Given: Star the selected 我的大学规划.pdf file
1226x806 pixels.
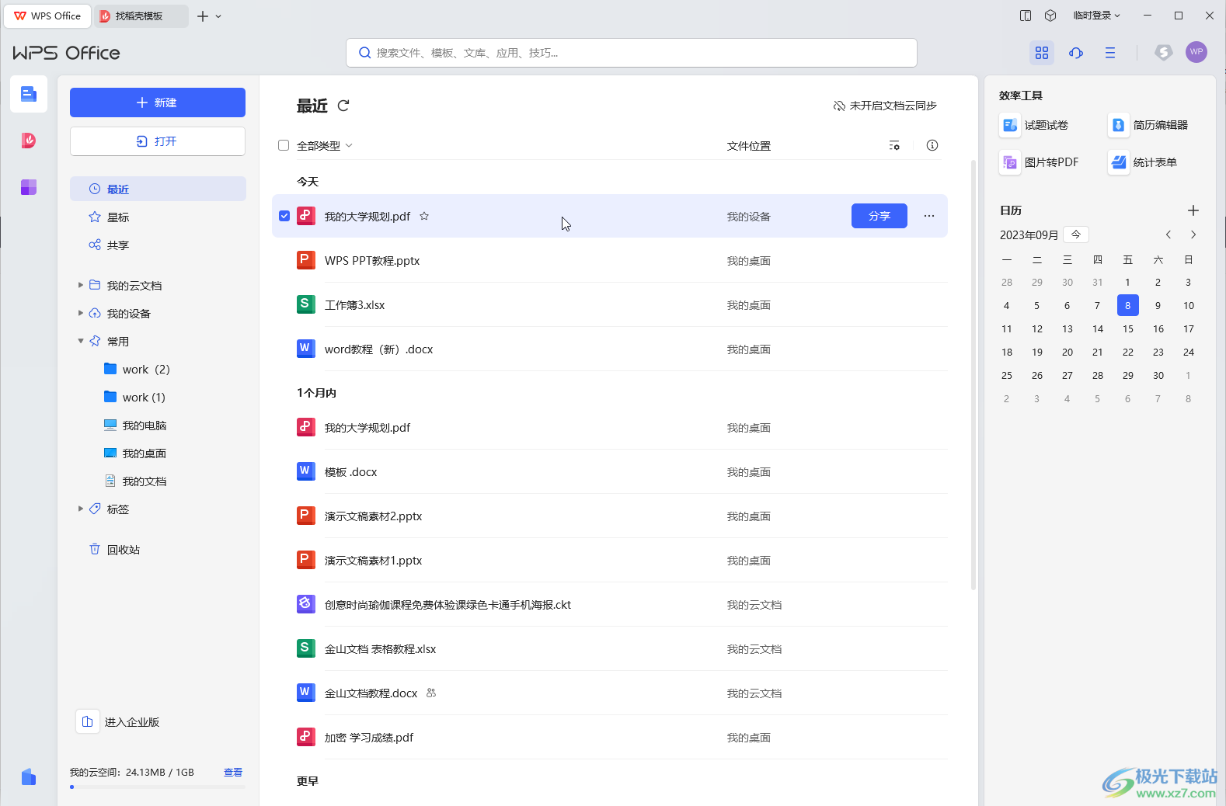Looking at the screenshot, I should [x=424, y=216].
